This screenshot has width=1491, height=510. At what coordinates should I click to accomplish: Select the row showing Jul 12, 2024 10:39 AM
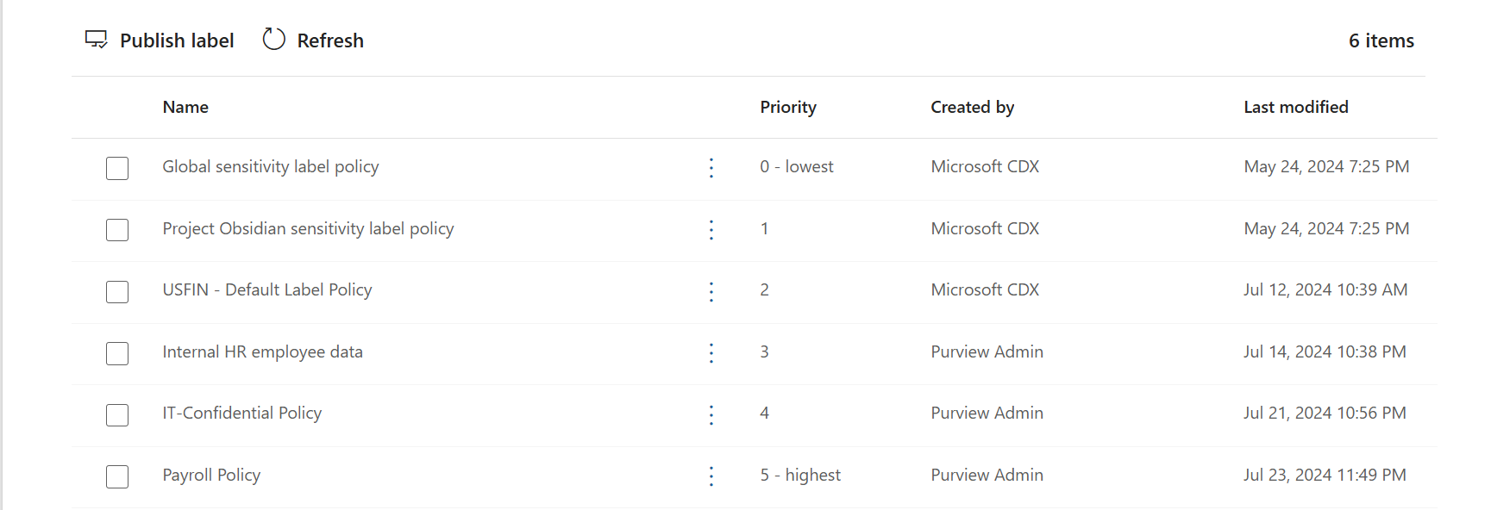pyautogui.click(x=1325, y=289)
